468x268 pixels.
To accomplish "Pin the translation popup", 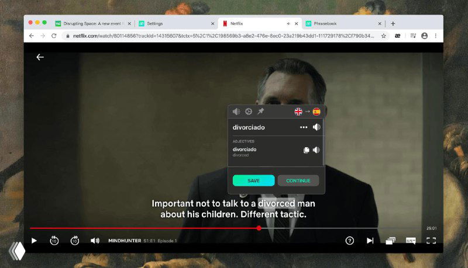I will [x=260, y=112].
